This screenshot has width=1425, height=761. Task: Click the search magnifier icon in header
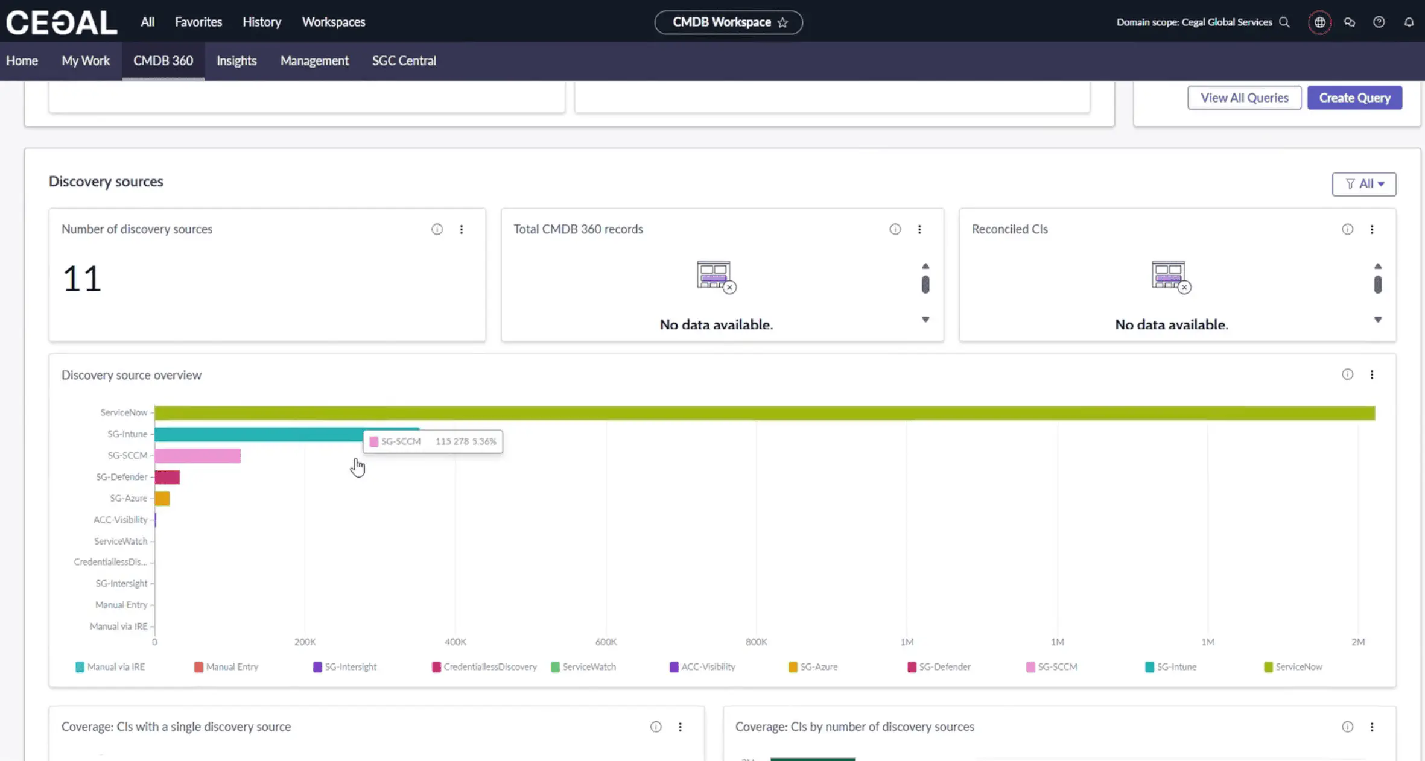(1284, 22)
